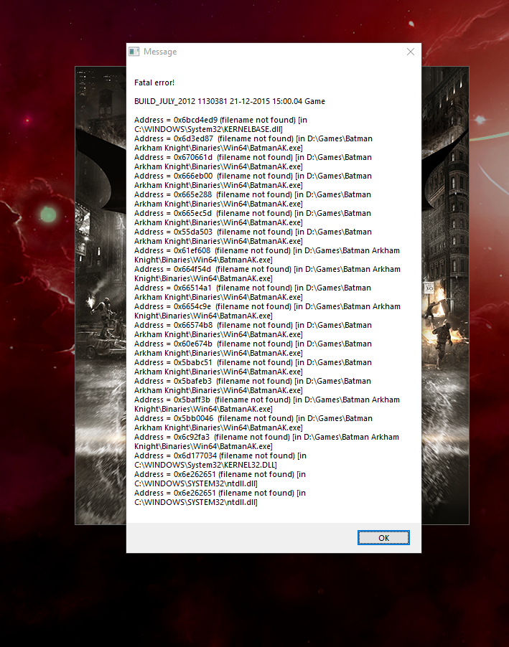Viewport: 509px width, 647px height.
Task: Click the "Message" title bar text
Action: coord(160,52)
